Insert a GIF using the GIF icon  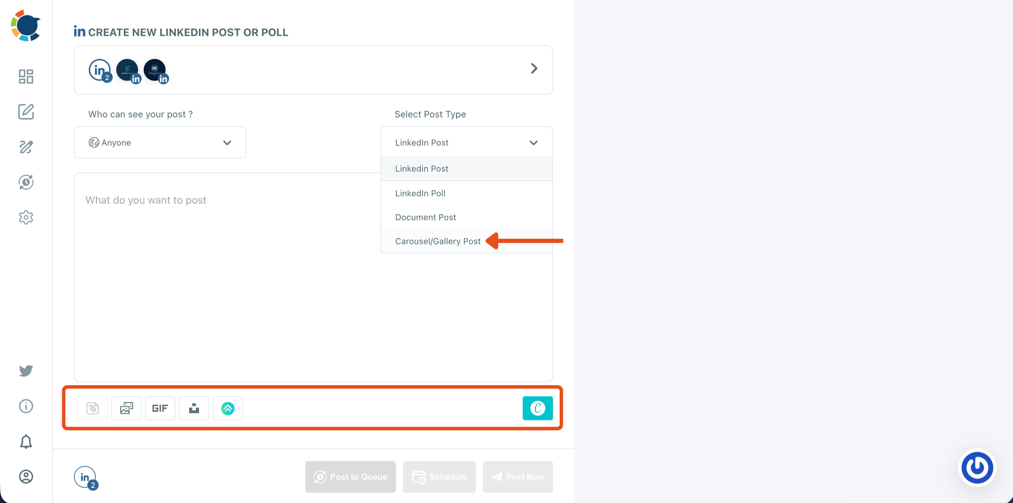[160, 408]
